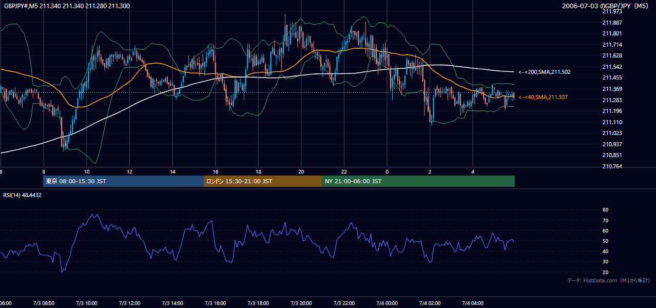Click price axis value 211.369
656x308 pixels.
click(x=611, y=89)
